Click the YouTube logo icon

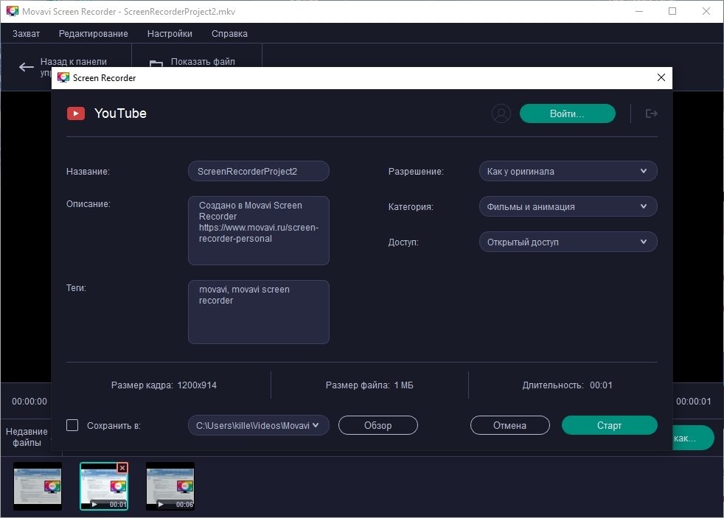(x=76, y=113)
